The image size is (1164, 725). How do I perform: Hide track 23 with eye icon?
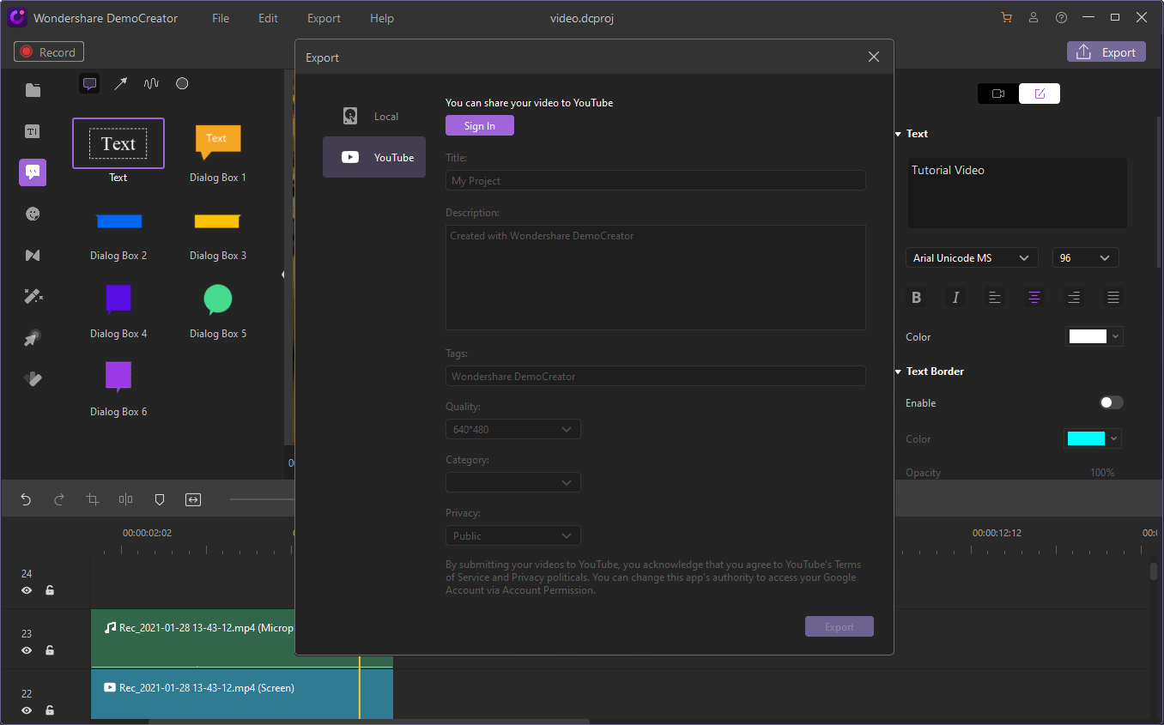tap(27, 650)
